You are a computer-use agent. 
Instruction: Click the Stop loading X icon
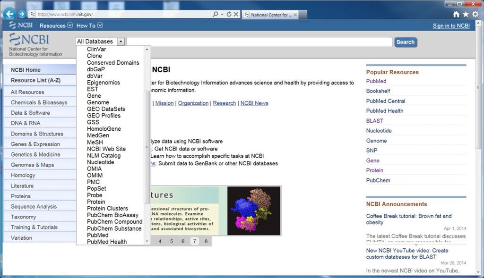[x=236, y=14]
